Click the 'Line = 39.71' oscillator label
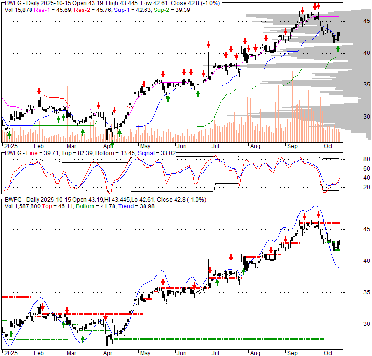372x356 pixels. click(x=42, y=153)
